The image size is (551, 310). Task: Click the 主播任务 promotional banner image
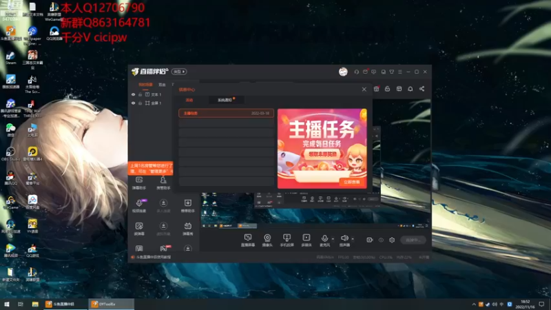click(x=322, y=148)
